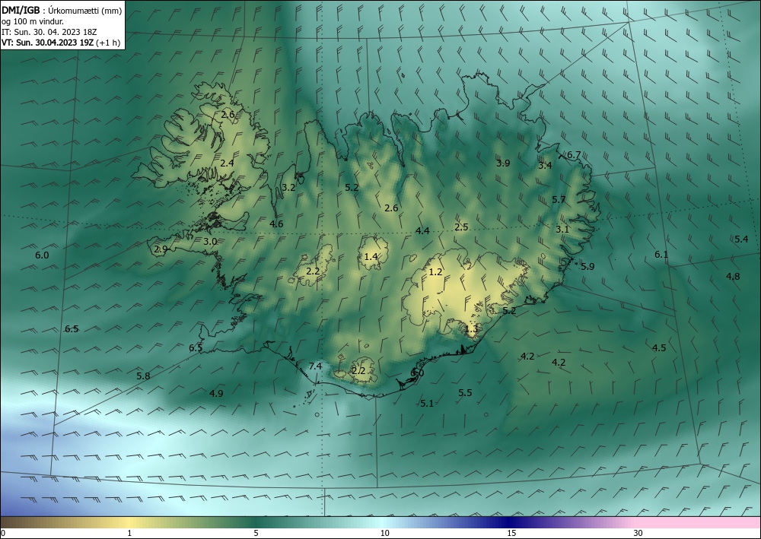Select the 4.8 value on the map

pyautogui.click(x=733, y=276)
